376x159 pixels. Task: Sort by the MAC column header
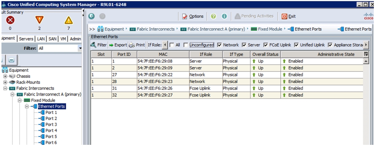[x=163, y=54]
